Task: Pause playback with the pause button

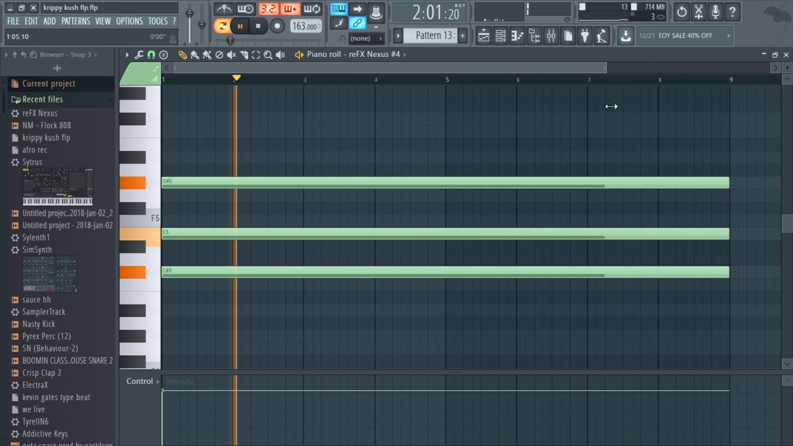Action: (x=240, y=26)
